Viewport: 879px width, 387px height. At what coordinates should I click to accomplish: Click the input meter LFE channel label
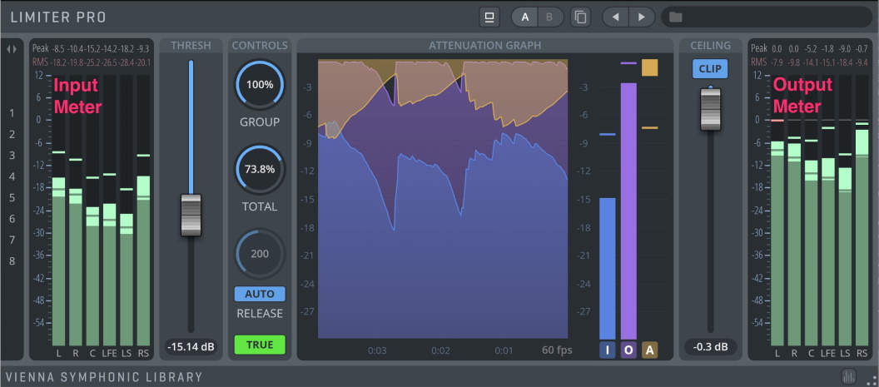[x=109, y=354]
